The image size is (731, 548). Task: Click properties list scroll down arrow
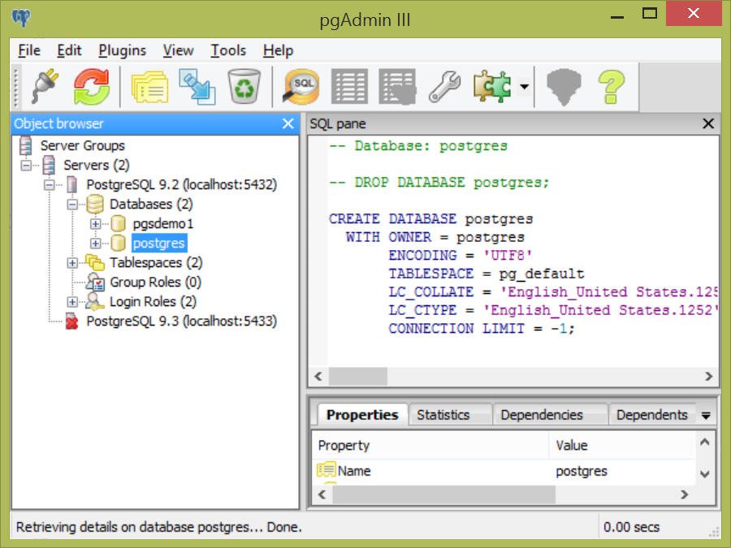(x=705, y=474)
